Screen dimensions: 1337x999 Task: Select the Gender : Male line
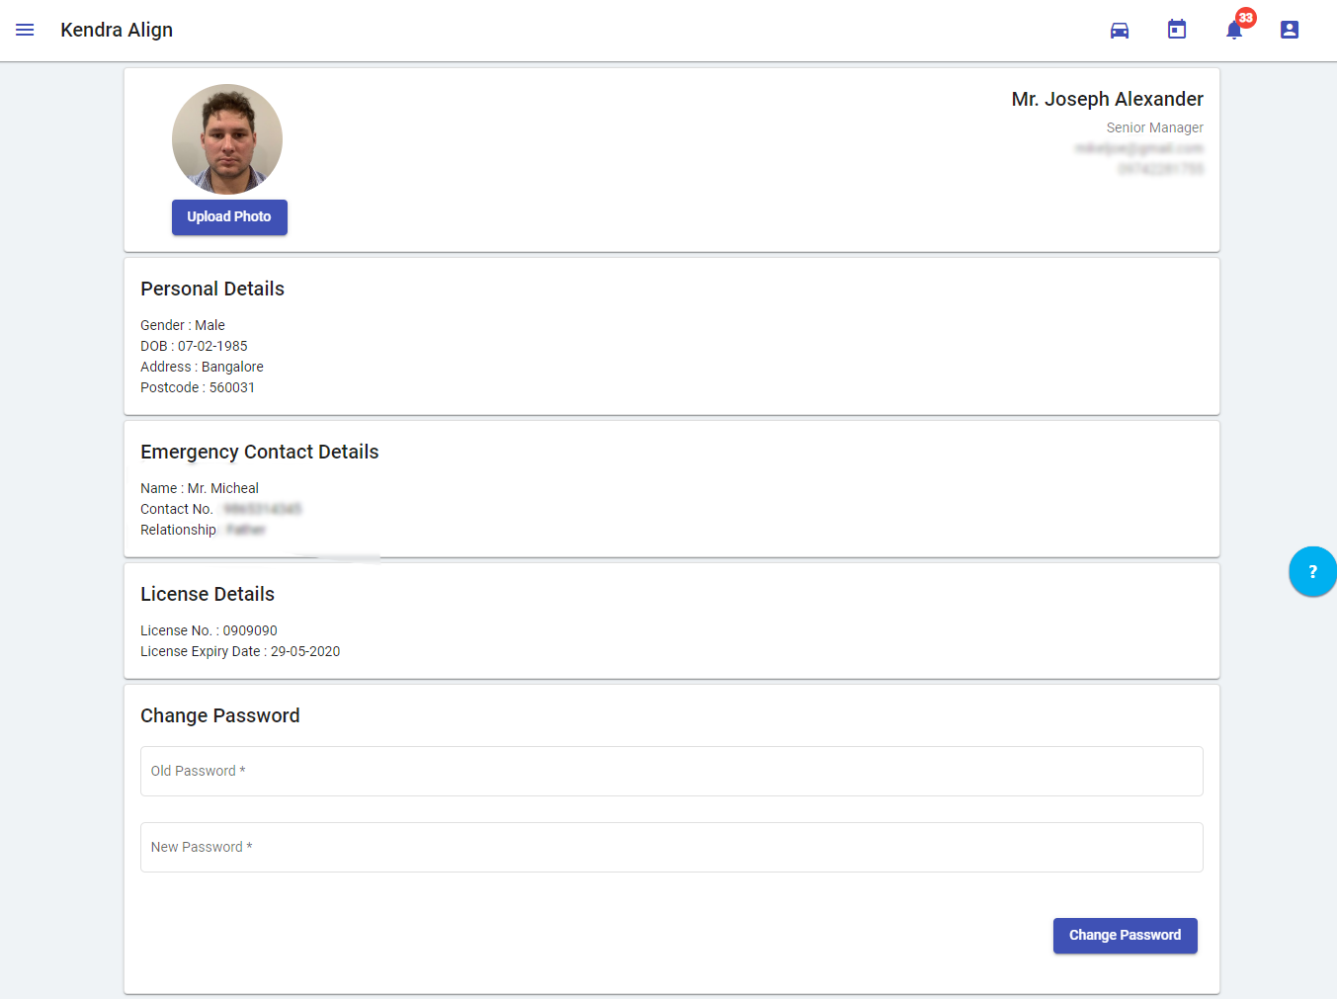pyautogui.click(x=183, y=325)
